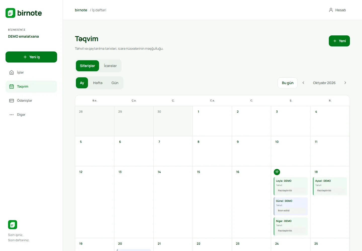Click the B.e. weekday column header
This screenshot has height=251, width=362.
[95, 101]
